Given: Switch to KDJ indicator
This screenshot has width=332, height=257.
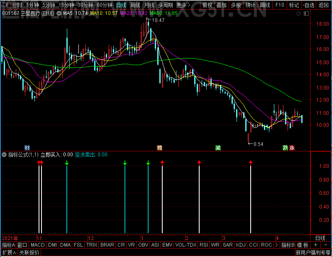Looking at the screenshot, I should pyautogui.click(x=241, y=245).
